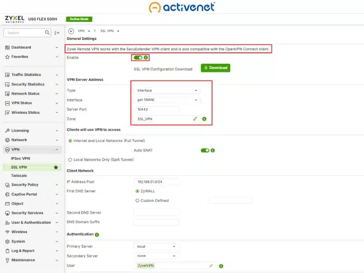Download the SSL VPN configuration
Screen dimensions: 364x273
[215, 68]
